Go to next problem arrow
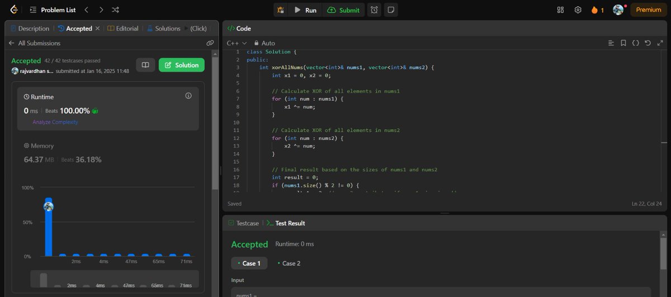Viewport: 671px width, 297px height. [101, 9]
